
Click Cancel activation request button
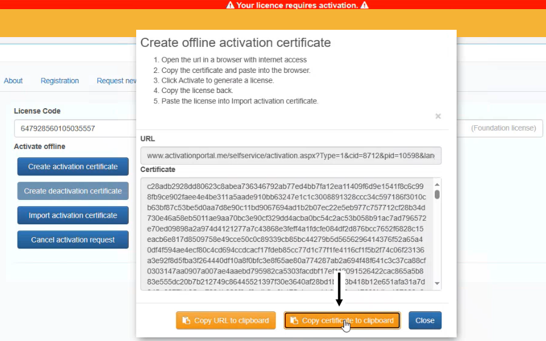point(73,239)
